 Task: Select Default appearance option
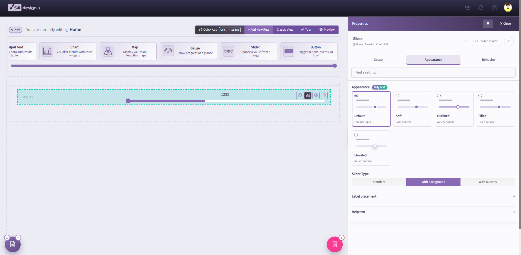click(371, 109)
